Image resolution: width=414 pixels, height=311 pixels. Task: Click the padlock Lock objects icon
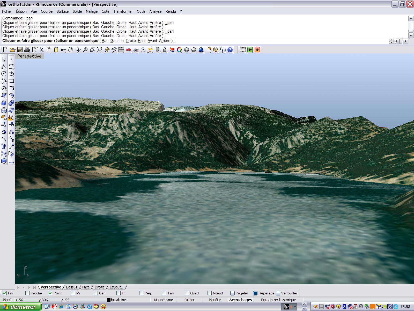pyautogui.click(x=165, y=50)
